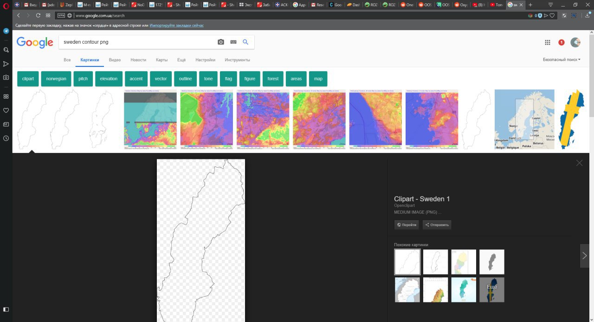Click the search box with 'sweden contour png'
Screen dimensions: 594x322
coord(137,42)
